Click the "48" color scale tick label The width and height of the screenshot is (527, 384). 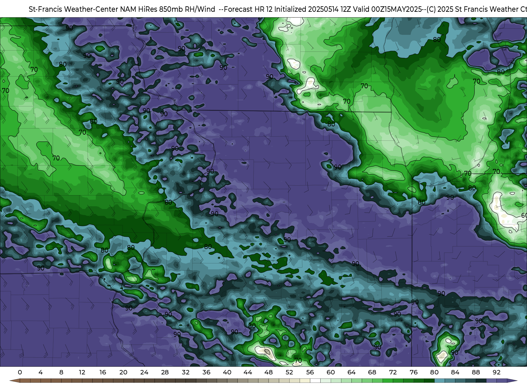tap(268, 372)
